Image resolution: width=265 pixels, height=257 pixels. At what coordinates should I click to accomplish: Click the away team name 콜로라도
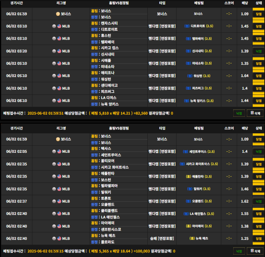[108, 242]
